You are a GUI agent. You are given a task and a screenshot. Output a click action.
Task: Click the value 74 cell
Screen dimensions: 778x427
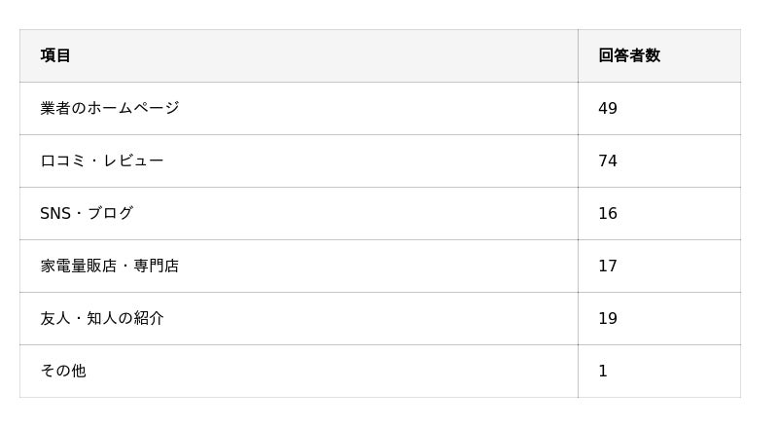click(x=608, y=160)
